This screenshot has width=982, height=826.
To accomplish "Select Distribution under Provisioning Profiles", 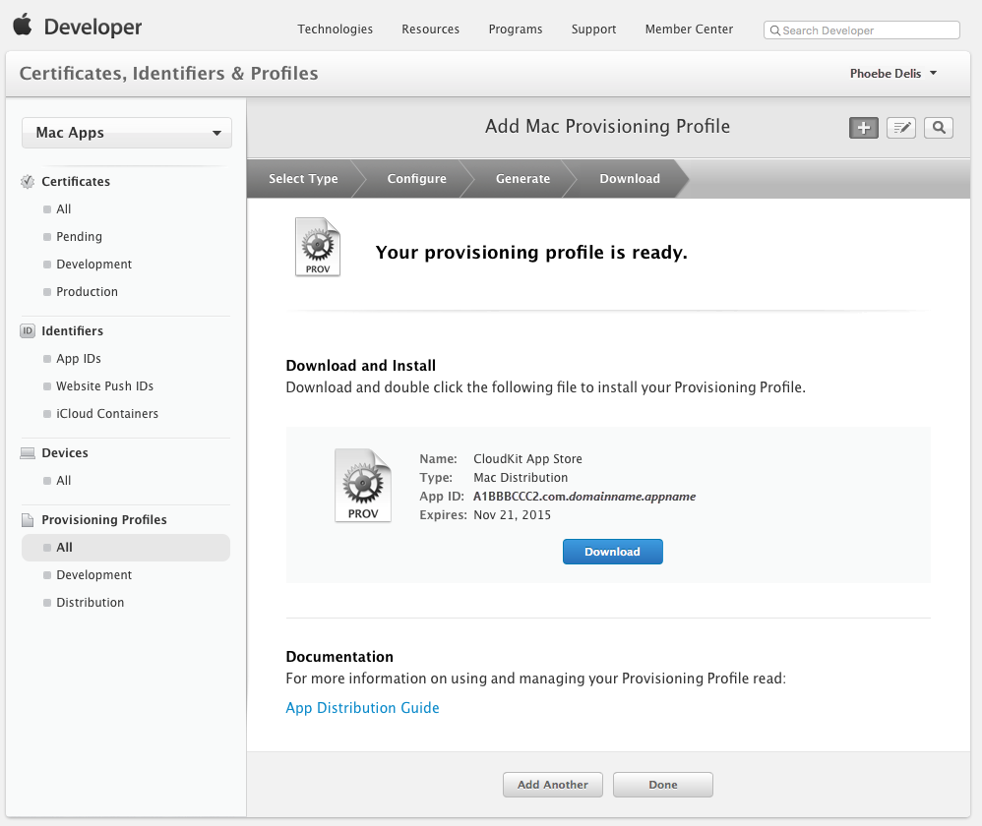I will click(x=91, y=603).
